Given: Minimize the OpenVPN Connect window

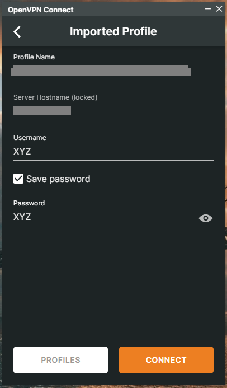Looking at the screenshot, I should pos(208,9).
